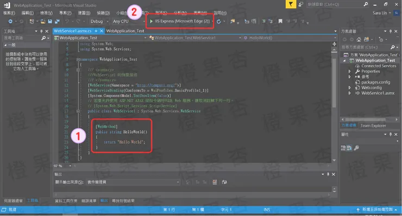Image resolution: width=402 pixels, height=216 pixels.
Task: Click the yellow notifications flag icon
Action: (291, 4)
